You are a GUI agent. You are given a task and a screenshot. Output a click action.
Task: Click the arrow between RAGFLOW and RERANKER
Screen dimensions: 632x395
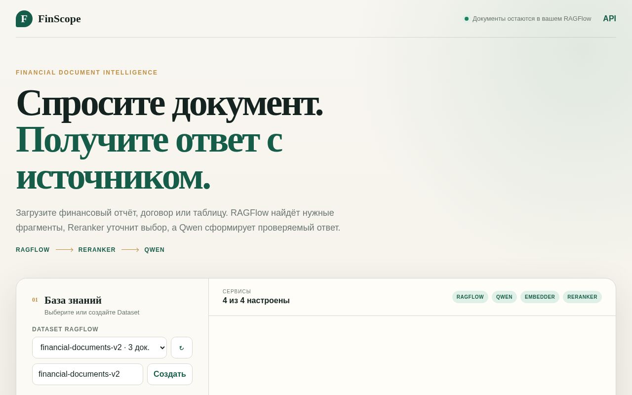64,250
